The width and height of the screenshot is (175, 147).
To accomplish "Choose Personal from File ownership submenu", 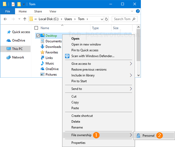I will click(x=148, y=136).
